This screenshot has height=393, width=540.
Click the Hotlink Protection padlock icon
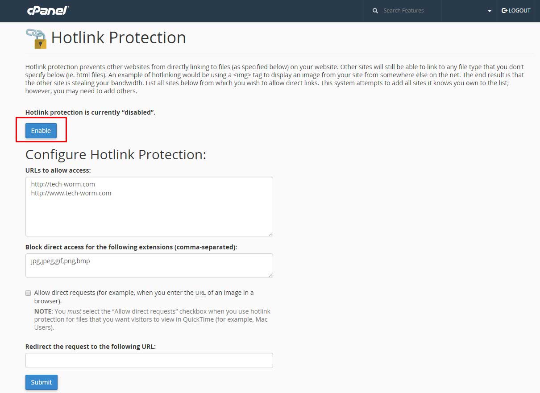pyautogui.click(x=36, y=38)
